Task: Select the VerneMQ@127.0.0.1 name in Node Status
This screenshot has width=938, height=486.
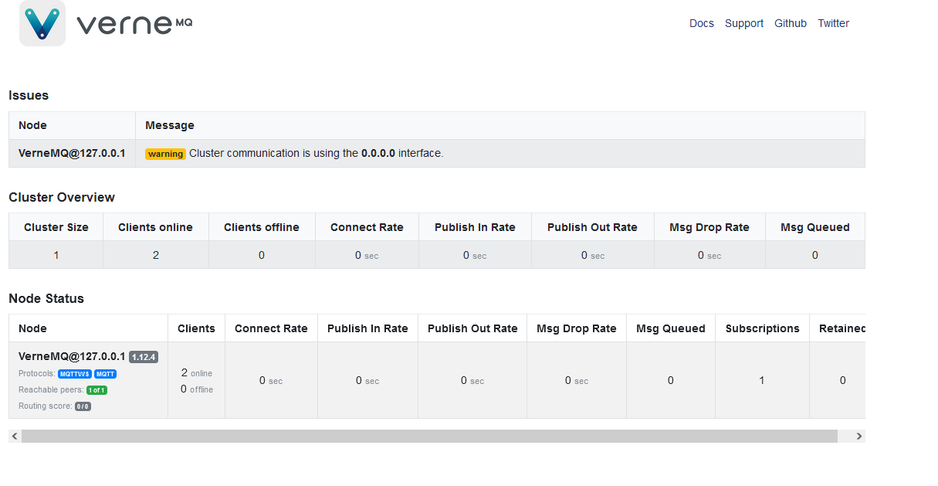Action: tap(72, 356)
